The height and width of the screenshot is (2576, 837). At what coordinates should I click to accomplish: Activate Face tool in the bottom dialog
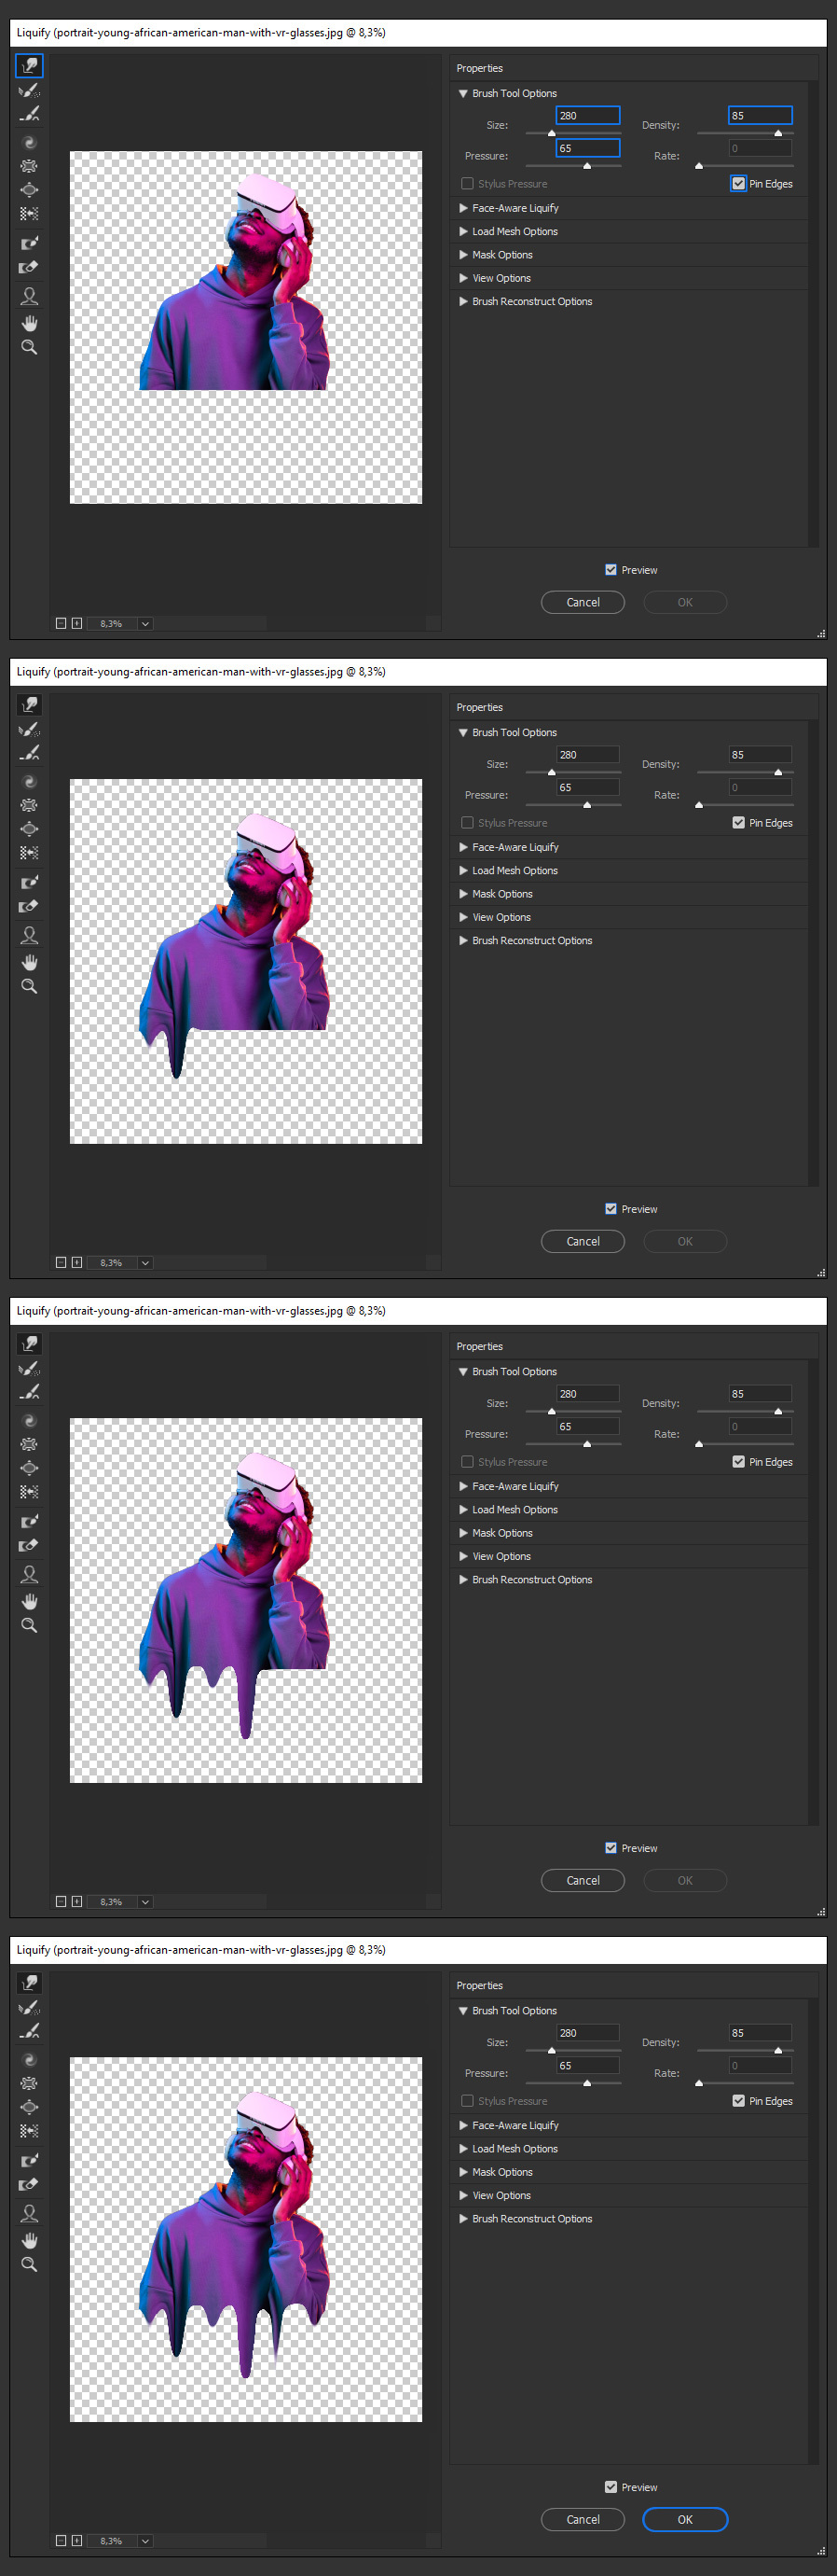(x=29, y=2213)
